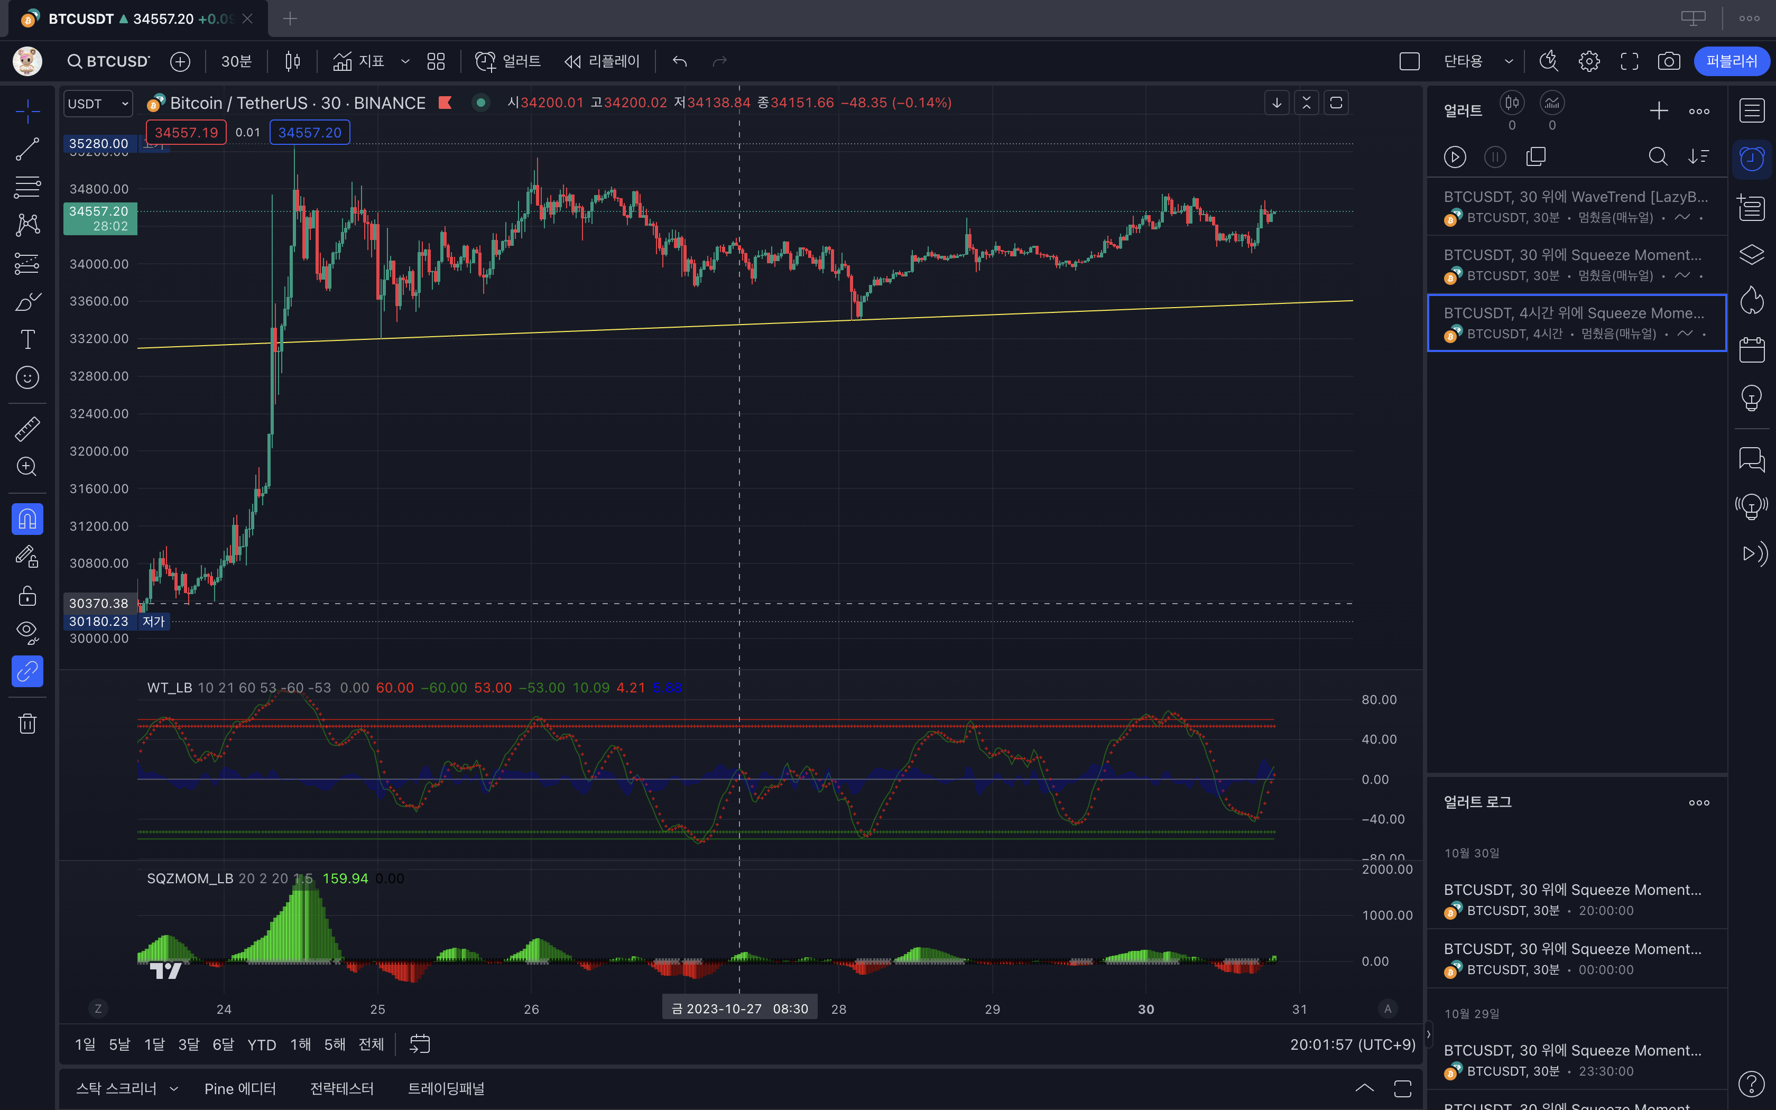Open the 20:00:00 alert log entry
Viewport: 1776px width, 1110px height.
[1576, 899]
